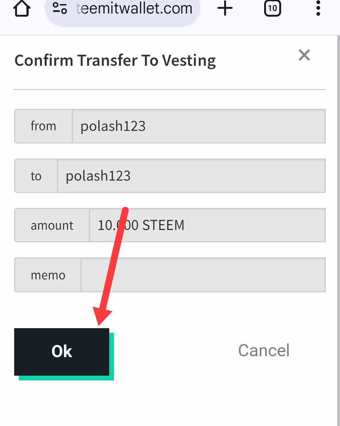Click the empty memo field
Image resolution: width=340 pixels, height=426 pixels.
coord(203,275)
